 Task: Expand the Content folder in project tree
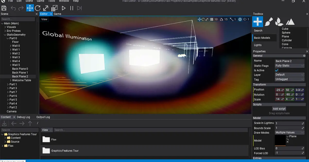click(5, 138)
